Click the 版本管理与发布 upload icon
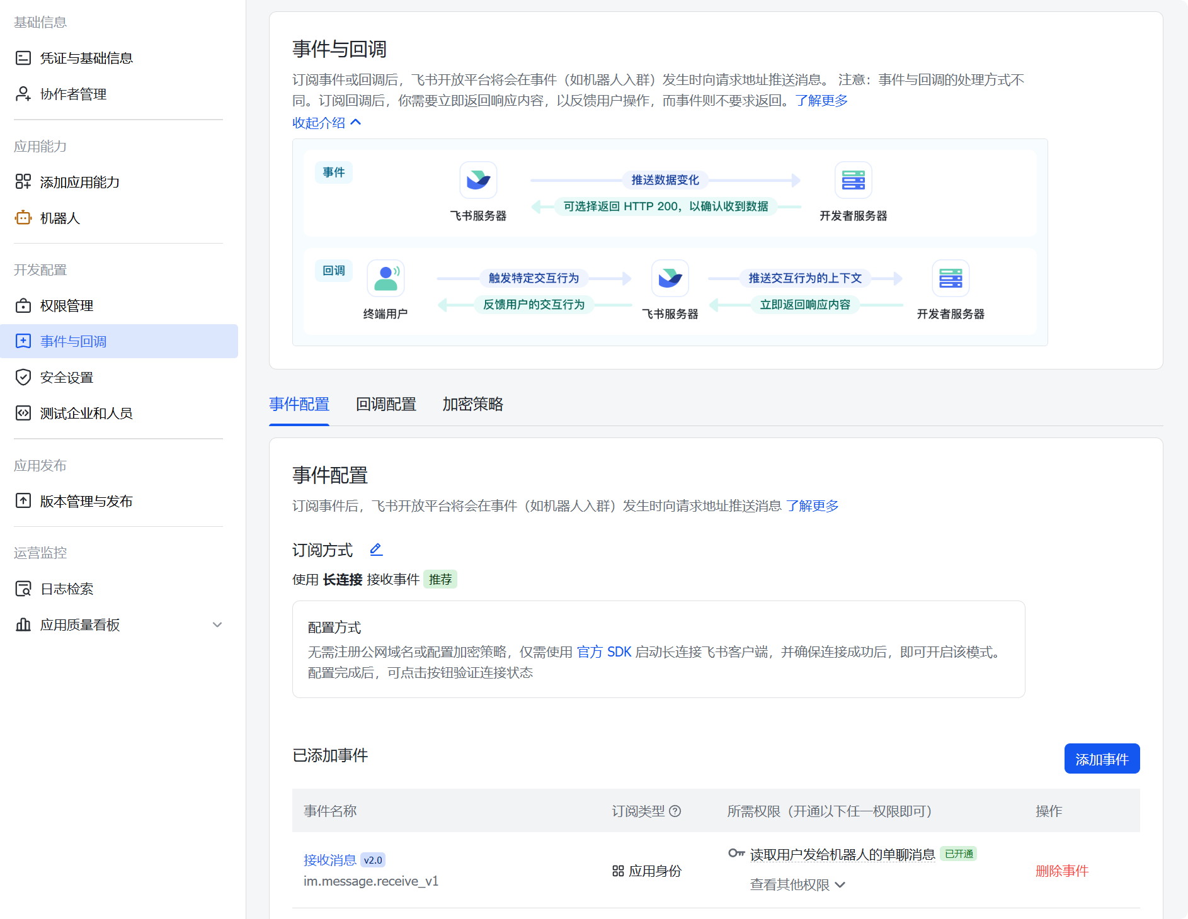The width and height of the screenshot is (1188, 919). [23, 501]
